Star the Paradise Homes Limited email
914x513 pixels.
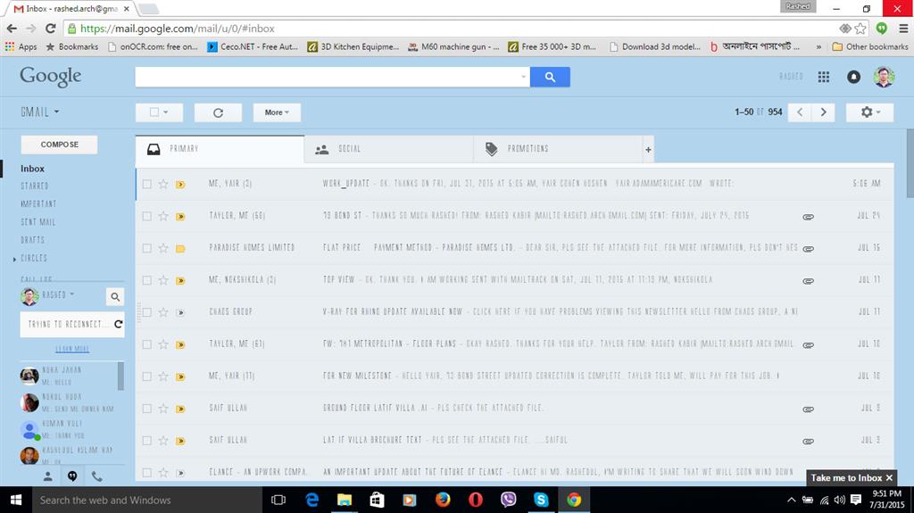(x=163, y=248)
